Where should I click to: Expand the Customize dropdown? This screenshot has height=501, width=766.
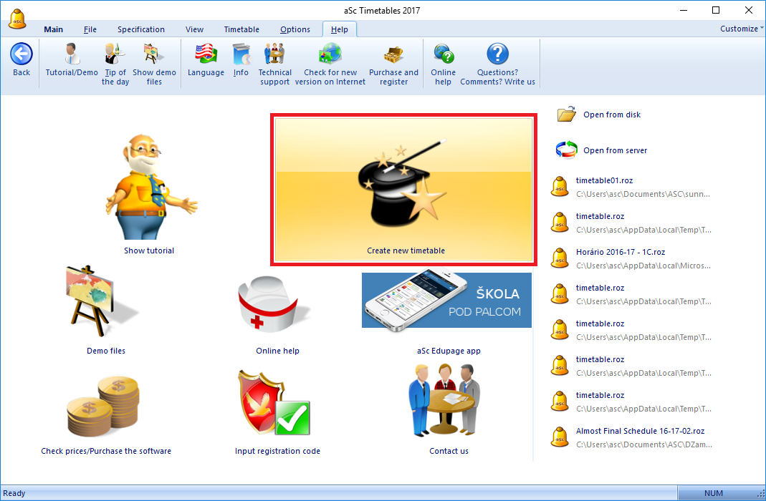pos(742,29)
